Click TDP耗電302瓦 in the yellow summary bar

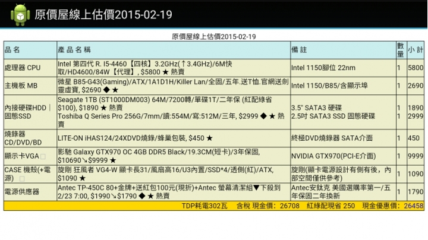click(x=204, y=206)
